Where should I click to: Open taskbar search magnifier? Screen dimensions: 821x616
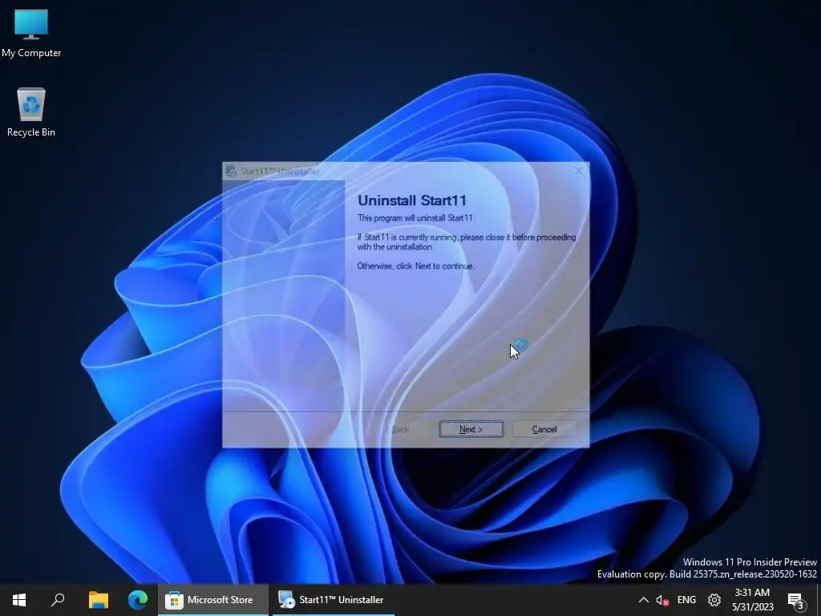point(58,600)
